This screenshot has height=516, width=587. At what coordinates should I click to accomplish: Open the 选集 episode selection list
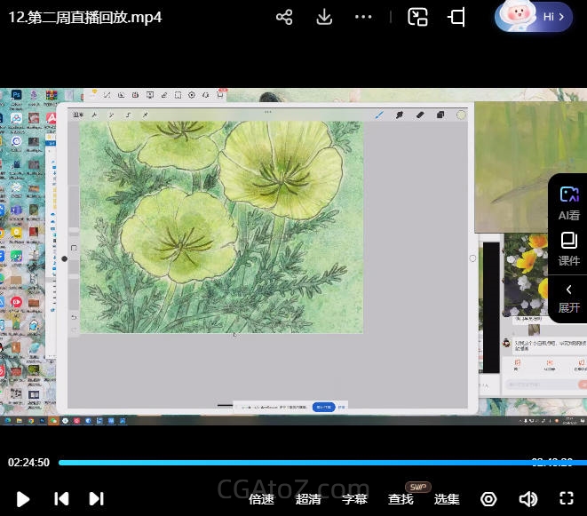(x=447, y=499)
